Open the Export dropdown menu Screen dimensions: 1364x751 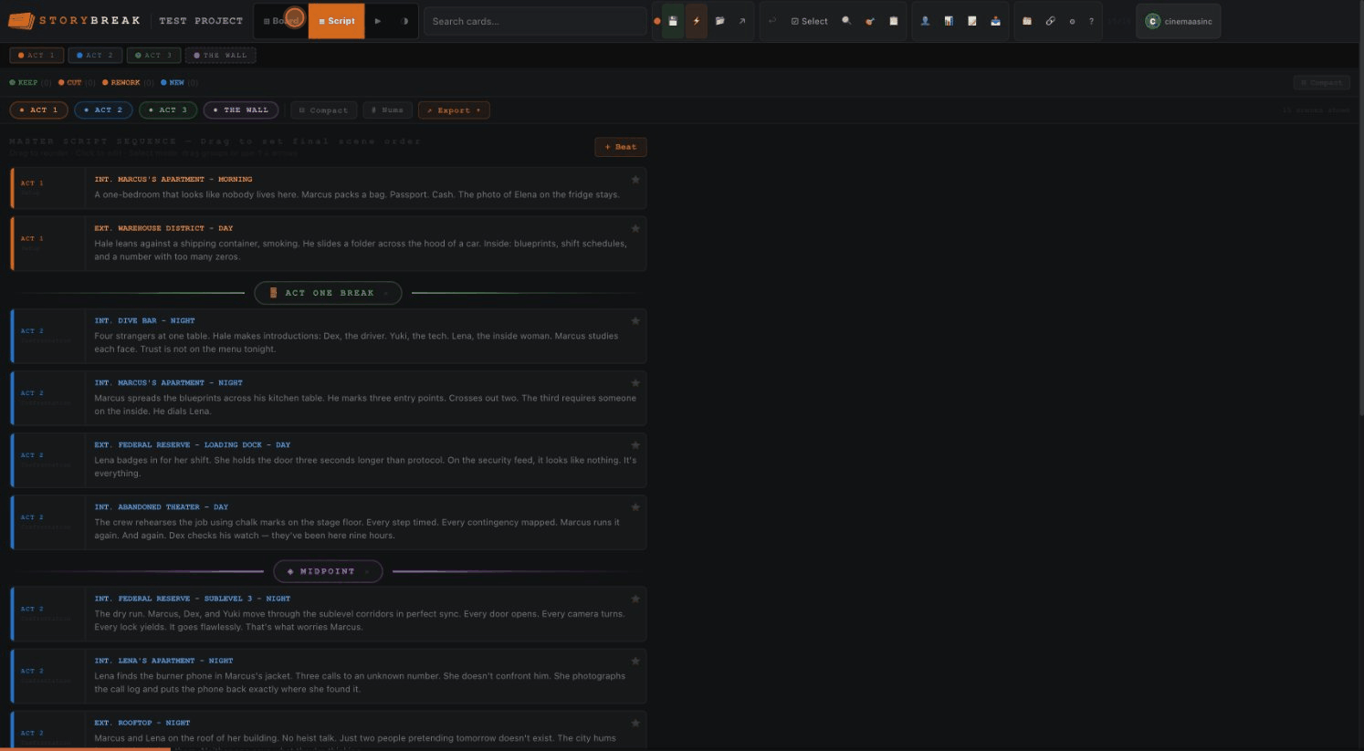454,110
